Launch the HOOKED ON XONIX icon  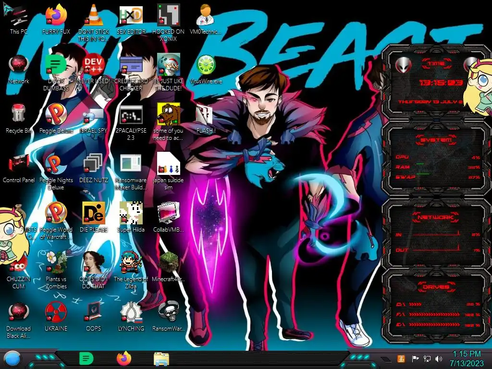[168, 23]
